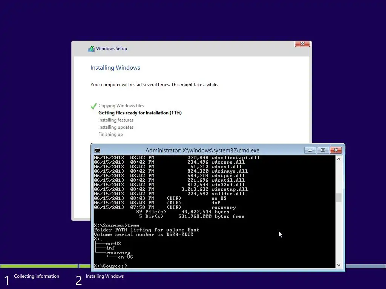This screenshot has width=386, height=289.
Task: Click the xmllite.dll listing row
Action: (169, 194)
